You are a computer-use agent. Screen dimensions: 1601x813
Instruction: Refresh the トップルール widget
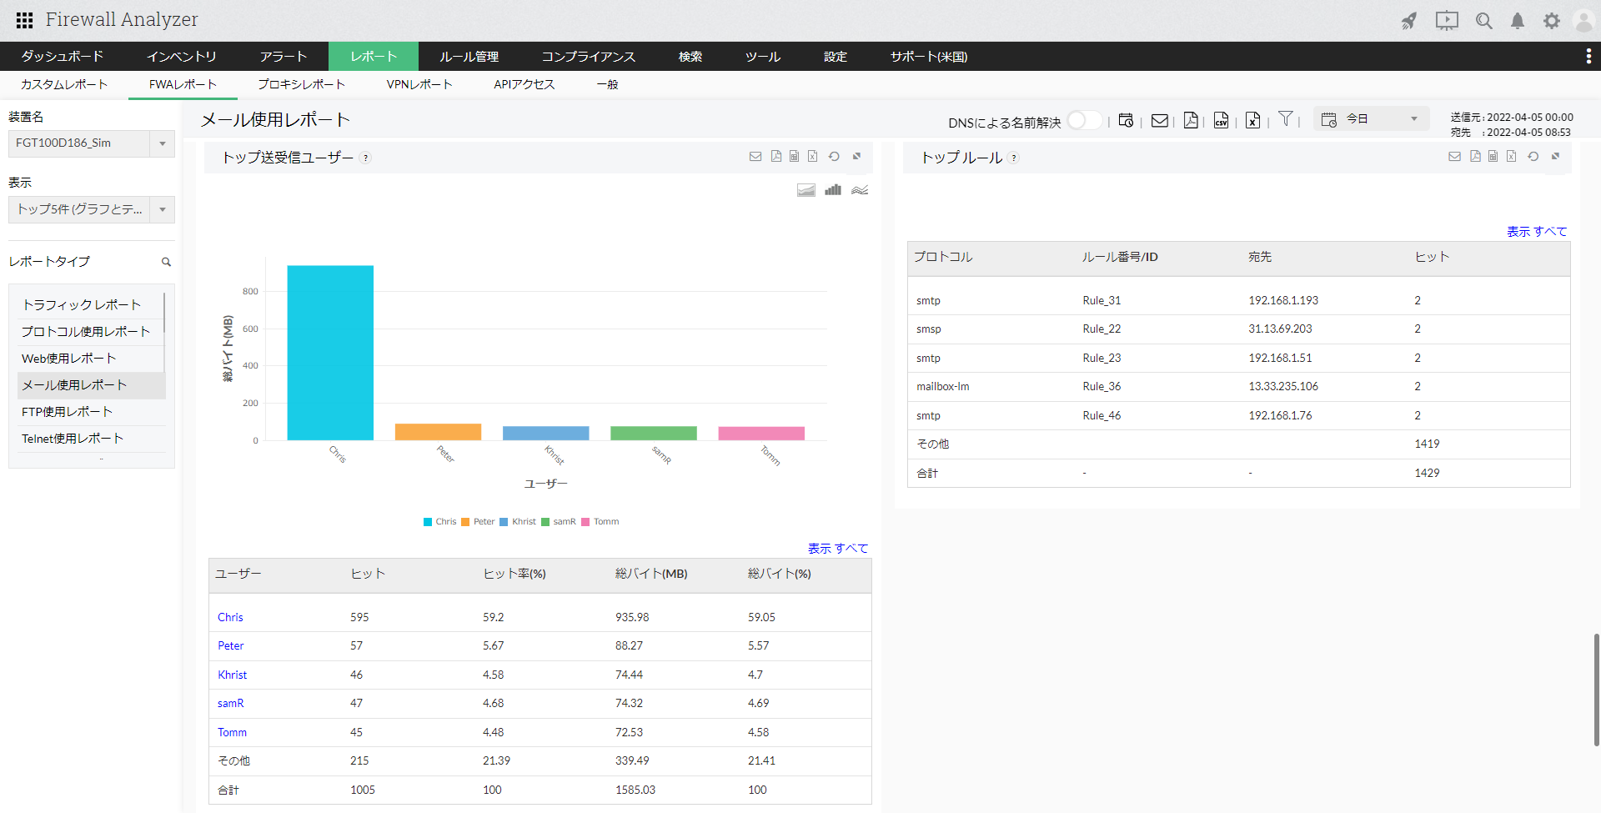pyautogui.click(x=1533, y=157)
